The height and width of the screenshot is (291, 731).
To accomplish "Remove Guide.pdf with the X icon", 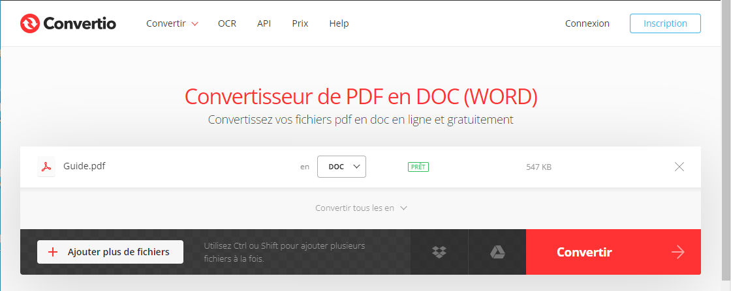I will point(679,167).
